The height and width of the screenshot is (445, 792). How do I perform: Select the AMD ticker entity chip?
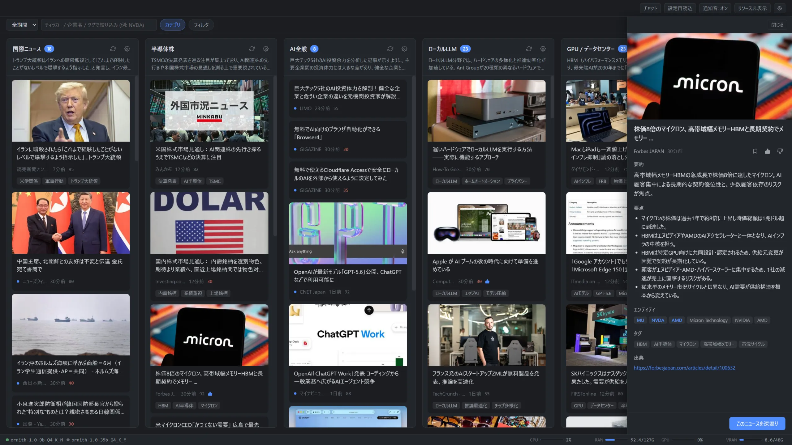677,320
